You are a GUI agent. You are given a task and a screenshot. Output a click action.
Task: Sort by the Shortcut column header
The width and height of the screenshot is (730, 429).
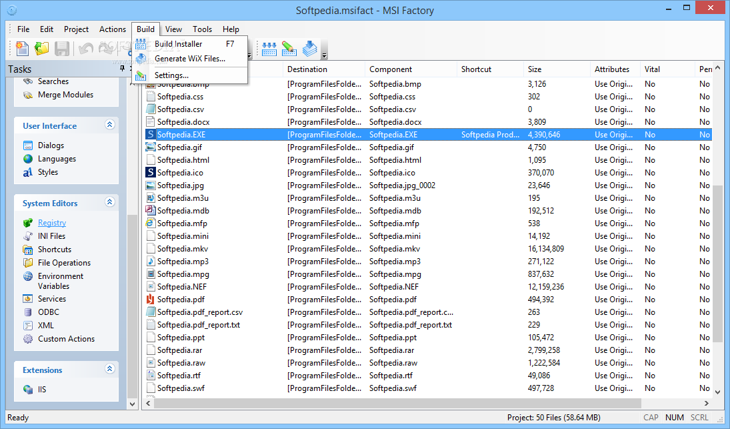[490, 69]
